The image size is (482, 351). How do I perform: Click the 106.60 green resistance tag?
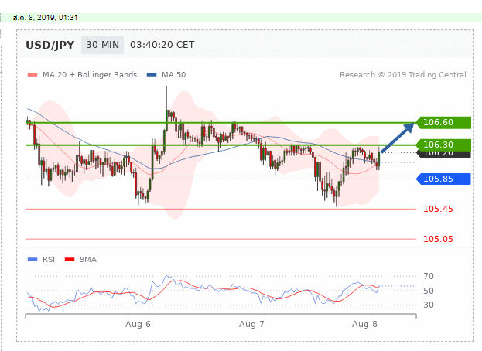click(443, 122)
